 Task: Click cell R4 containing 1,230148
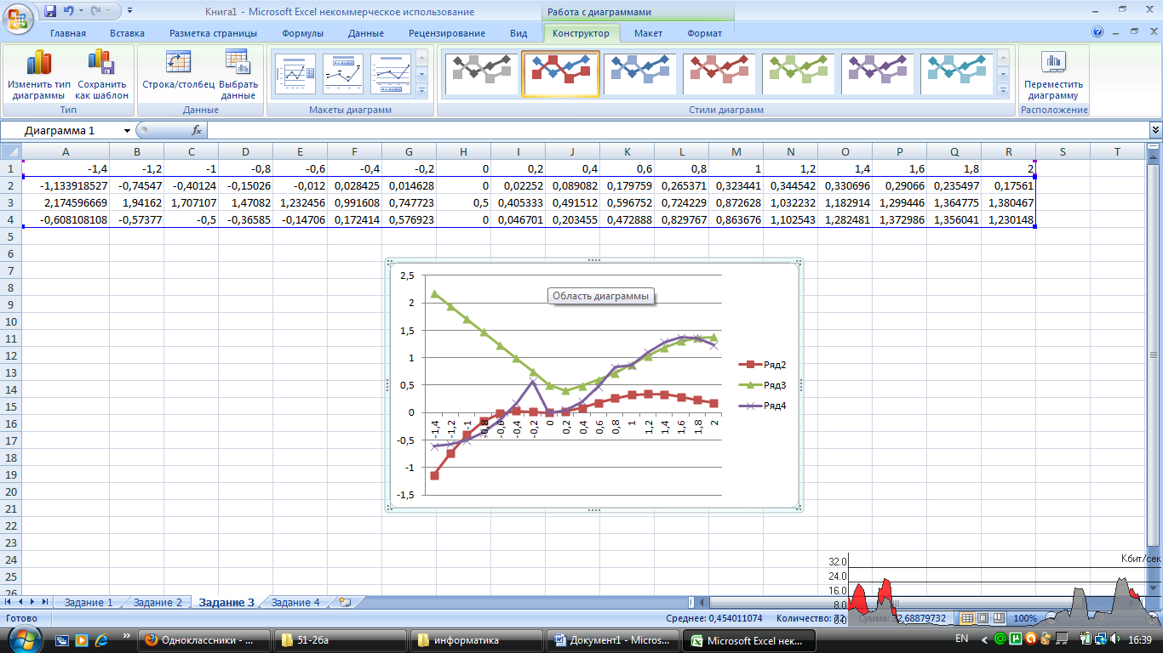1008,219
